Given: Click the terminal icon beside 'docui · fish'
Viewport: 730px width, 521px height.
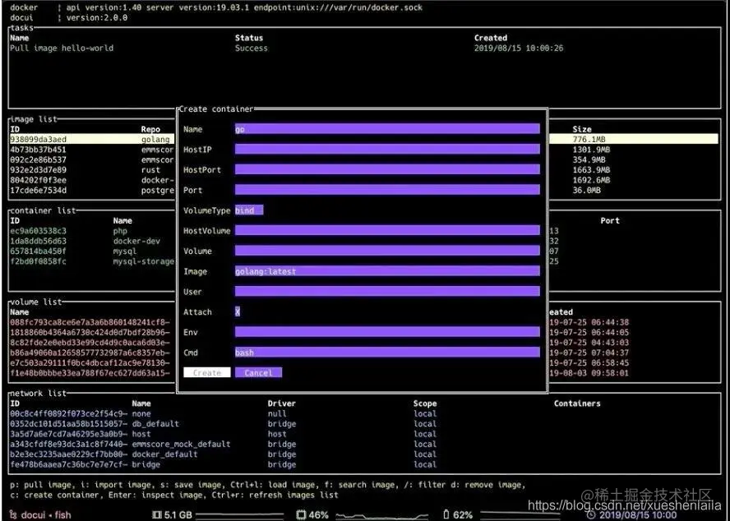Looking at the screenshot, I should pos(13,514).
